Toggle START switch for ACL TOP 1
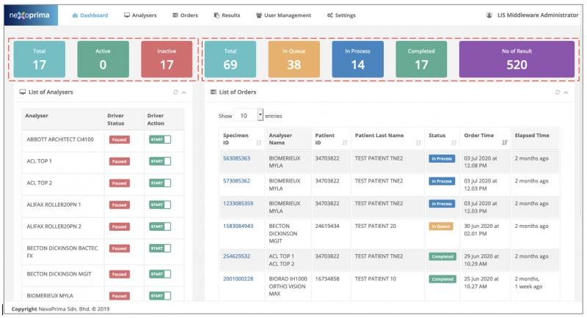Viewport: 587px width, 318px height. pyautogui.click(x=160, y=161)
